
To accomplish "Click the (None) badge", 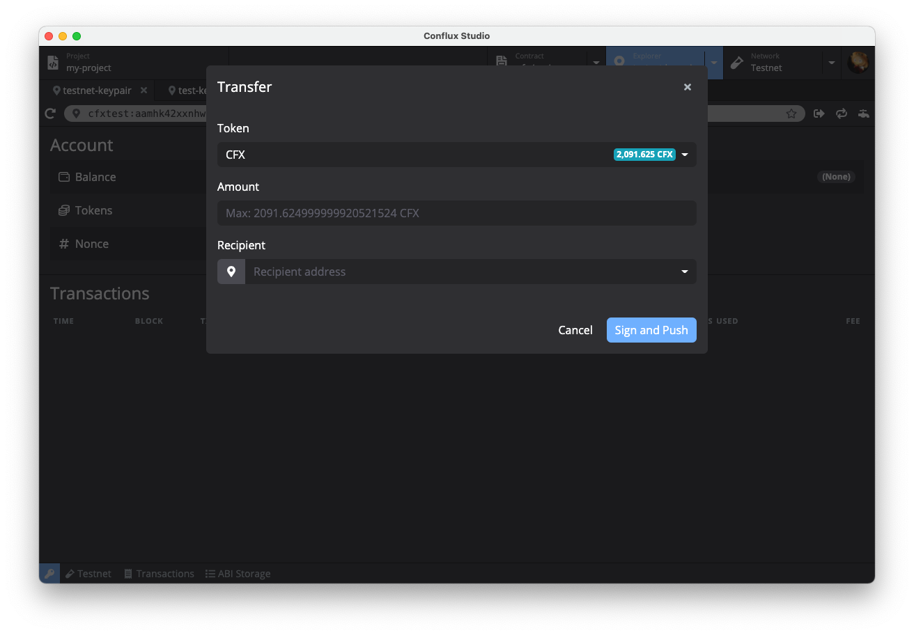I will 836,177.
